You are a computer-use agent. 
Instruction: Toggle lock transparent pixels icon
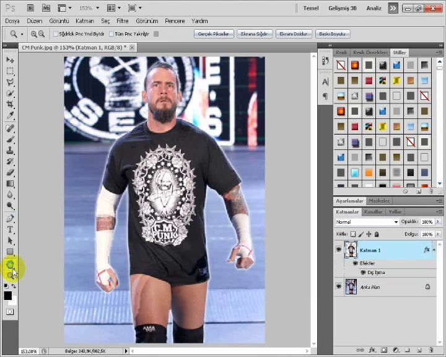[x=353, y=234]
